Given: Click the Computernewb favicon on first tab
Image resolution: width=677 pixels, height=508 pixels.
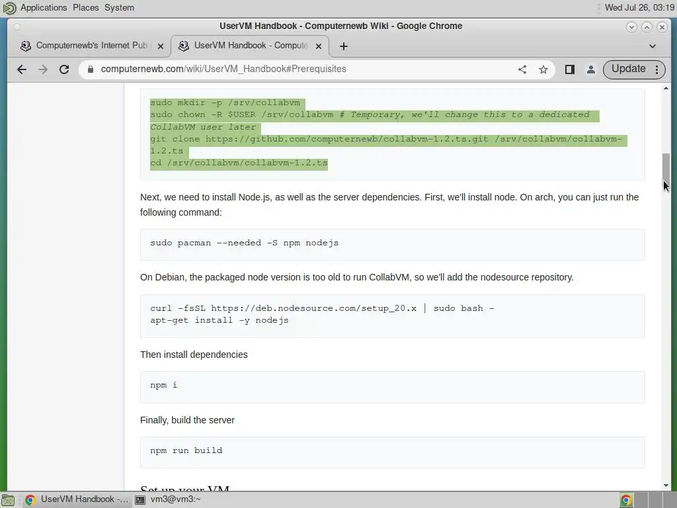Looking at the screenshot, I should click(x=26, y=46).
